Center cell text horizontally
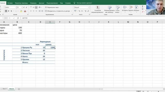165x92 pixels. coord(34,11)
